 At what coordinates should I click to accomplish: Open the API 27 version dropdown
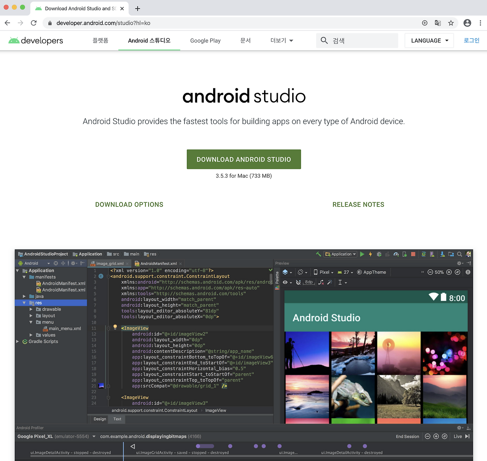click(345, 272)
